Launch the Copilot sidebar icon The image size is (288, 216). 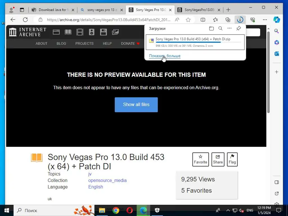coord(277,20)
